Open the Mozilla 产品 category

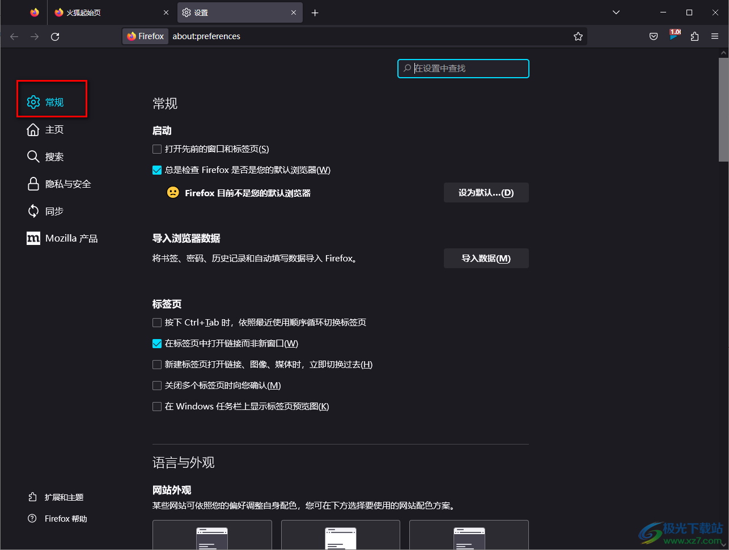coord(62,238)
